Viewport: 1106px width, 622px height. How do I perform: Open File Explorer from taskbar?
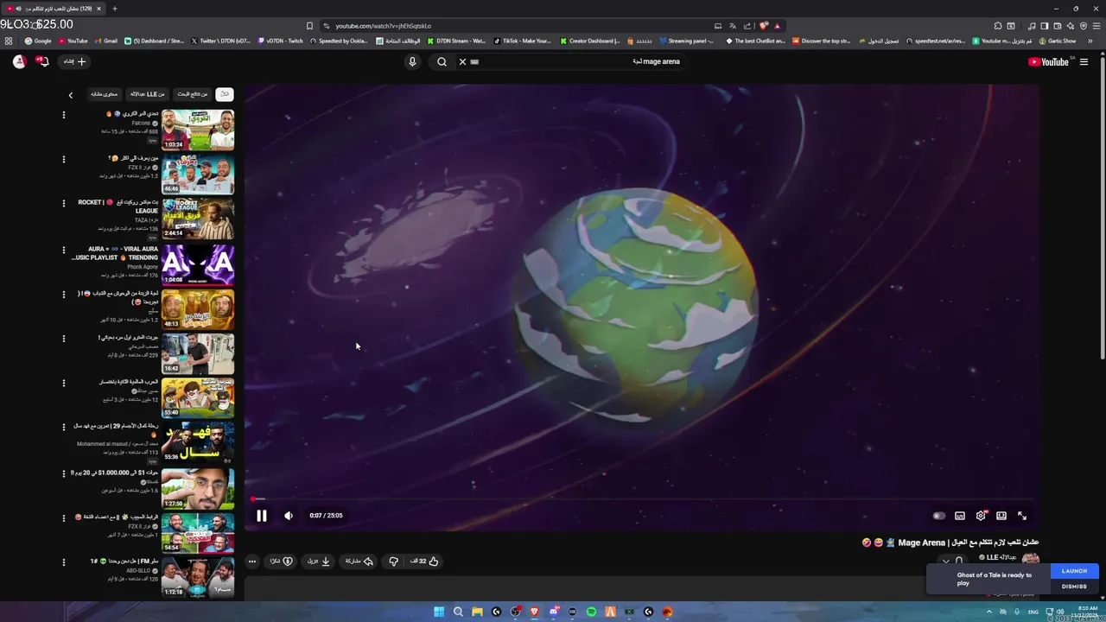pyautogui.click(x=477, y=612)
